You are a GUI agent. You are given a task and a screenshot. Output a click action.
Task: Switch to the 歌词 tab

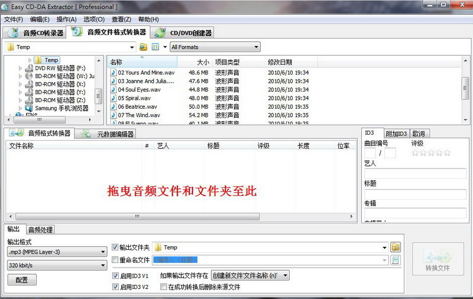(x=419, y=134)
